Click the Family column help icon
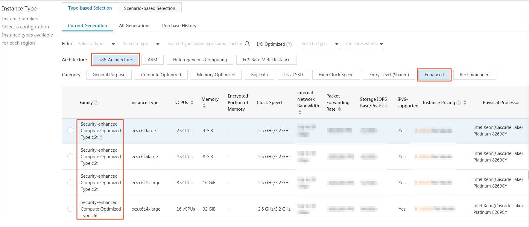Image resolution: width=529 pixels, height=227 pixels. point(96,103)
